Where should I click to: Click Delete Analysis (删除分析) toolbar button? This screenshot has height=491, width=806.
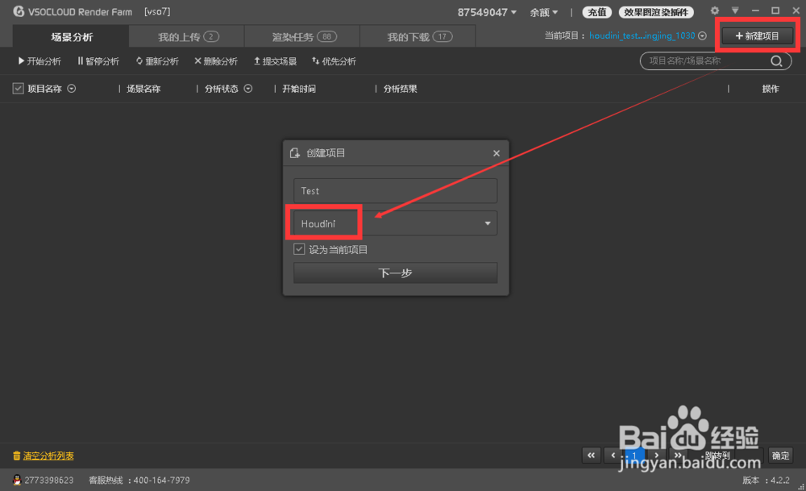pos(216,61)
